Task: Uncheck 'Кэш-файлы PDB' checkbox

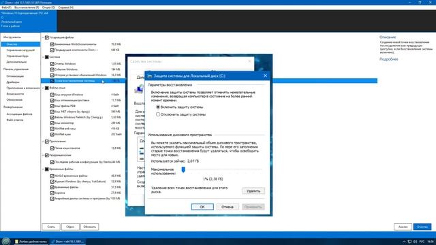Action: (52, 106)
